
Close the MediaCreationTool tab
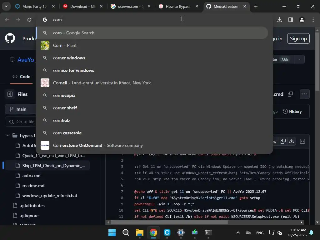click(x=244, y=6)
